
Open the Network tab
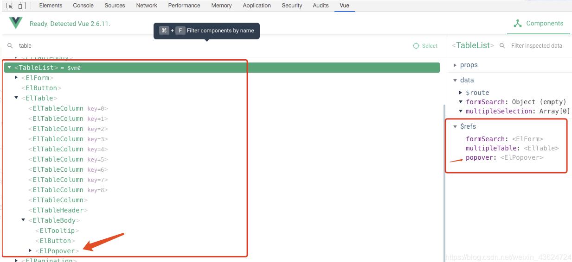click(x=147, y=6)
